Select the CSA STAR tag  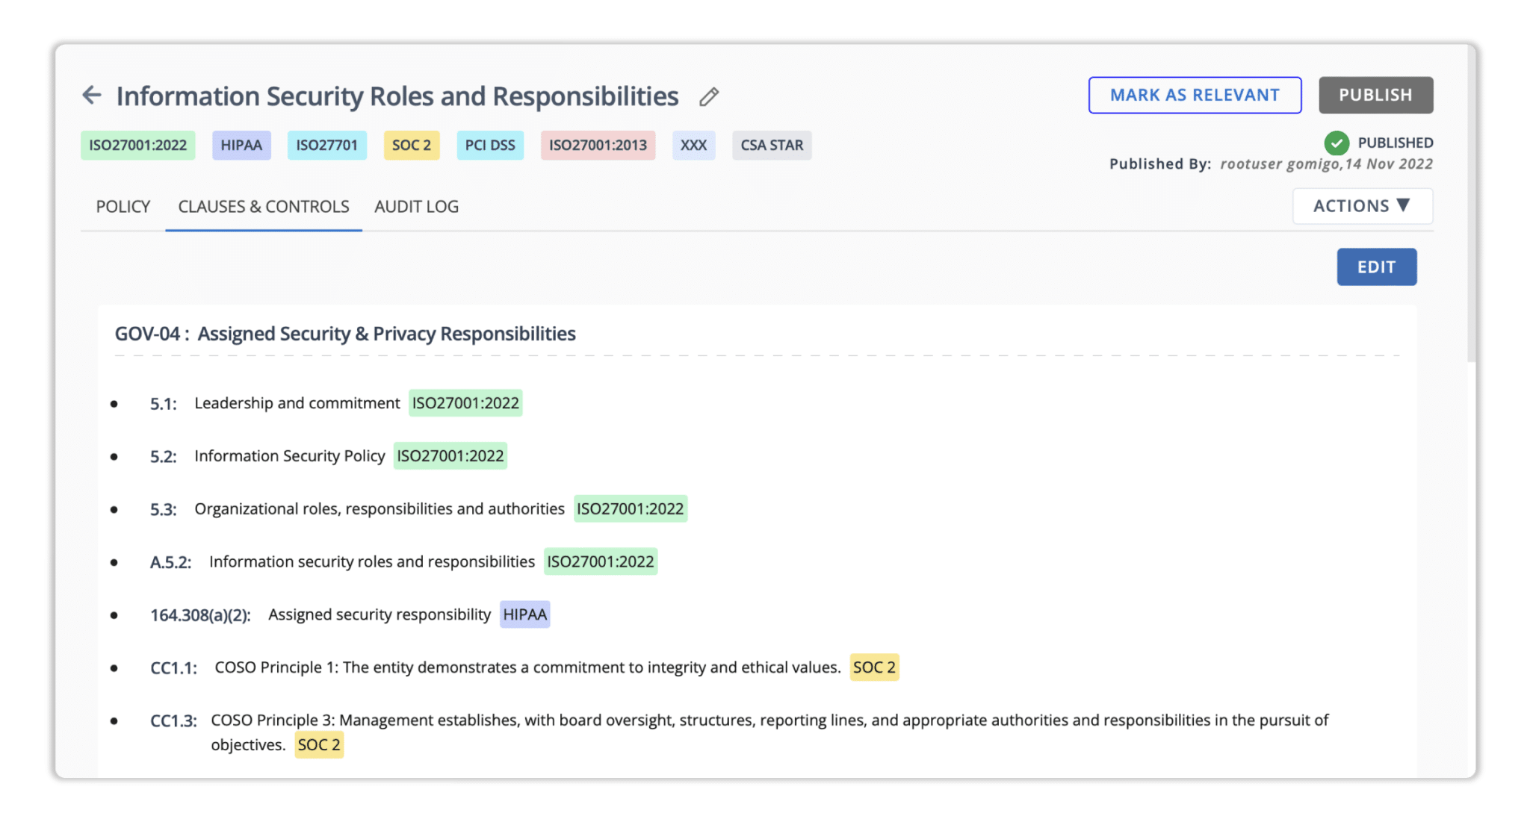[x=772, y=145]
